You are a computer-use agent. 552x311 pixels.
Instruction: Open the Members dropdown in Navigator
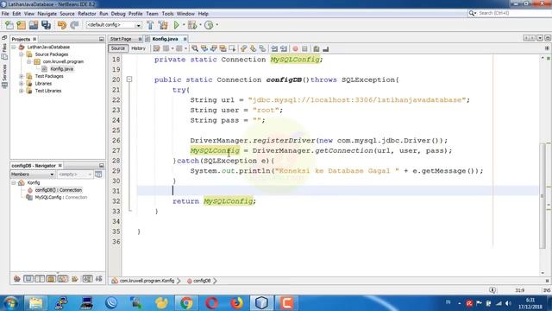(x=33, y=175)
